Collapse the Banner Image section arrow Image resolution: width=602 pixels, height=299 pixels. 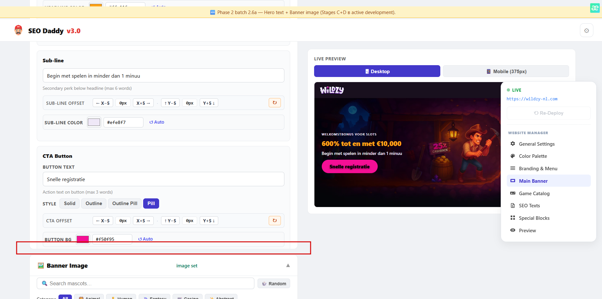288,265
